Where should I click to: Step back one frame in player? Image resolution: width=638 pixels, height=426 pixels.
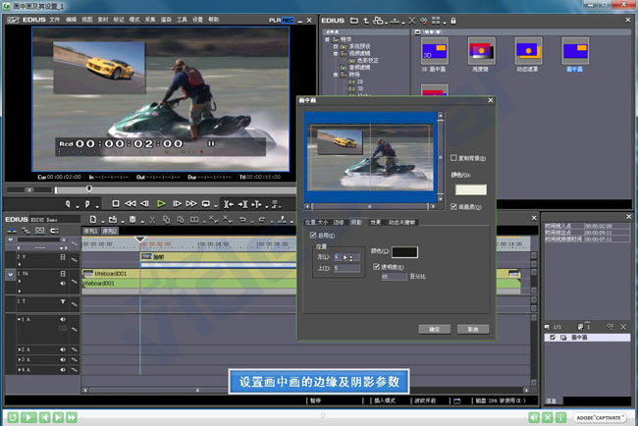144,203
